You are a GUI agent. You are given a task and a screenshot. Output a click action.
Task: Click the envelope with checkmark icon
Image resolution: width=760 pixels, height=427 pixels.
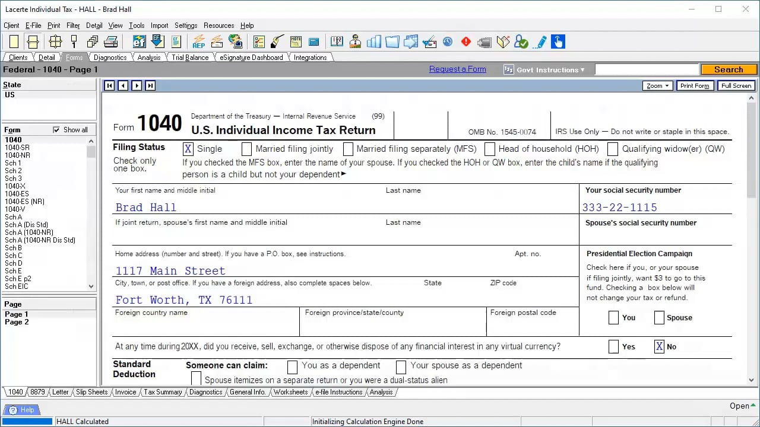429,42
